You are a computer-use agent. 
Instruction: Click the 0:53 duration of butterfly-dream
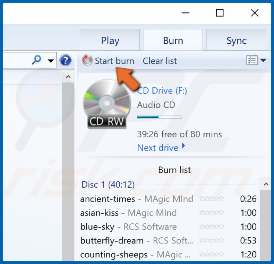tap(248, 240)
